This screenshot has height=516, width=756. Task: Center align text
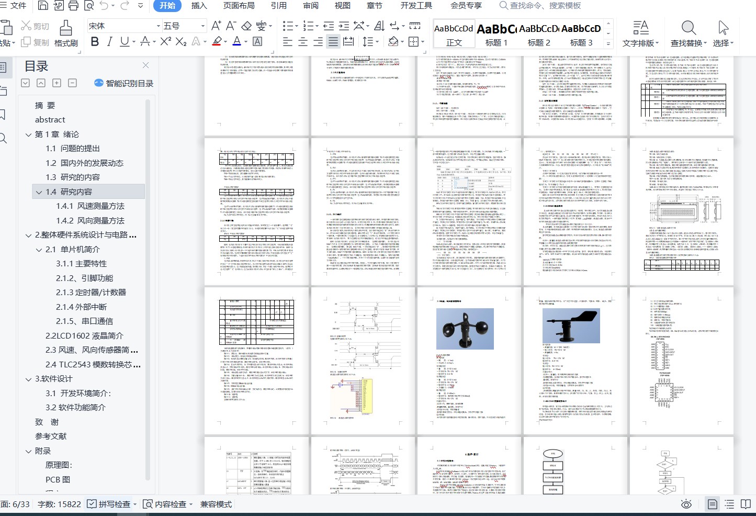point(303,42)
